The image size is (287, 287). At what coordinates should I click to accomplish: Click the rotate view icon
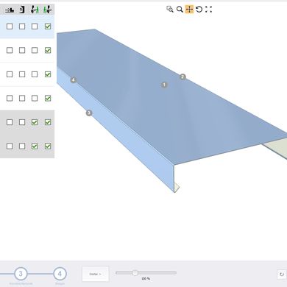199,10
